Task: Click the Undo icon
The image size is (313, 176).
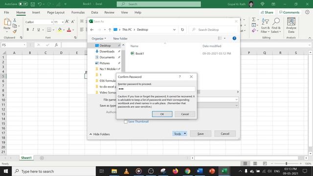Action: (40, 4)
